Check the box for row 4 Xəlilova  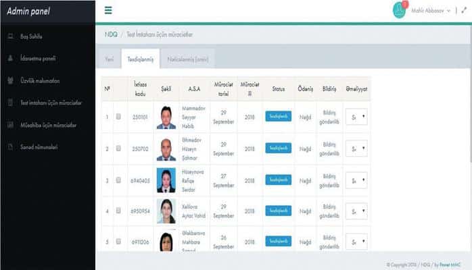[x=118, y=211]
